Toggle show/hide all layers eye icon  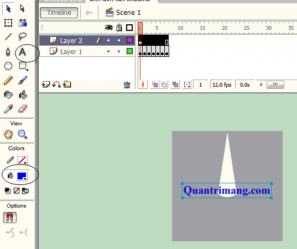click(109, 28)
